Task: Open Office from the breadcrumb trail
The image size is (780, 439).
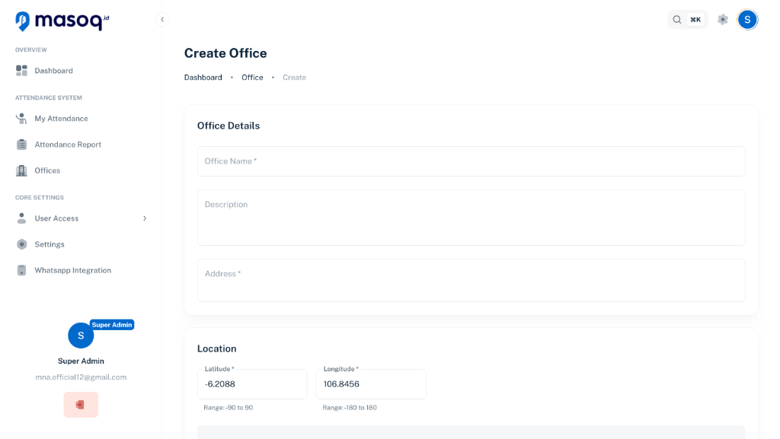Action: tap(252, 77)
